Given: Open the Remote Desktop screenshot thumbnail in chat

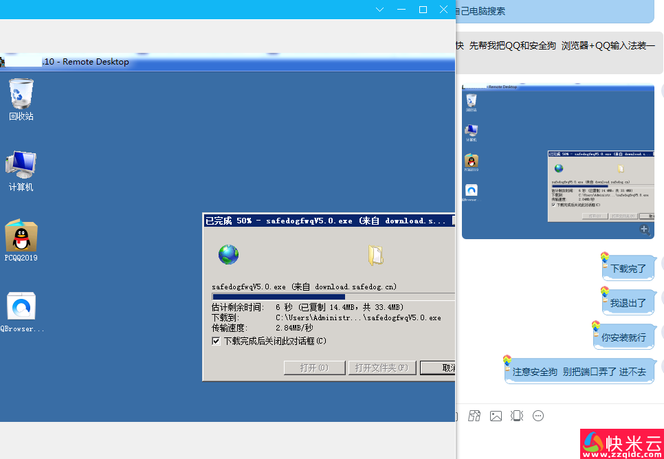Looking at the screenshot, I should (x=558, y=161).
